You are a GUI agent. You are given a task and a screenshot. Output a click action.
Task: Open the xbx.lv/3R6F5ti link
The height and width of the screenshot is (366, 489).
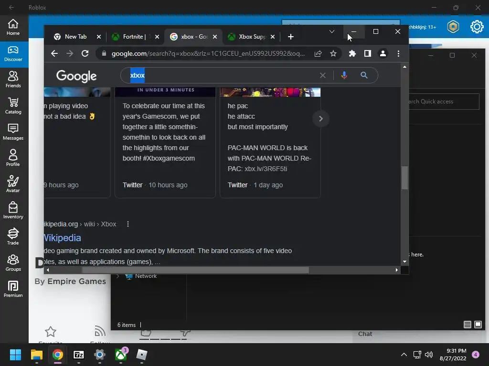click(x=266, y=169)
